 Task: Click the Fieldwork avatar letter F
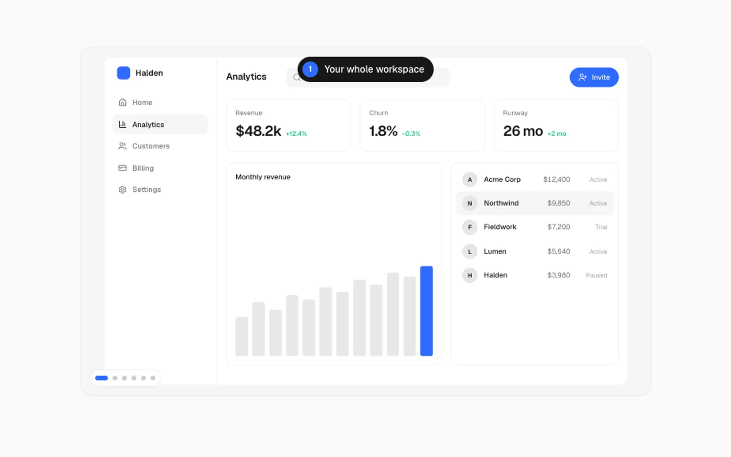click(470, 227)
